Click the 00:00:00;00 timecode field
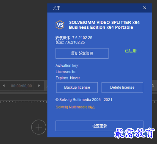Image resolution: width=157 pixels, height=144 pixels. coord(21,86)
